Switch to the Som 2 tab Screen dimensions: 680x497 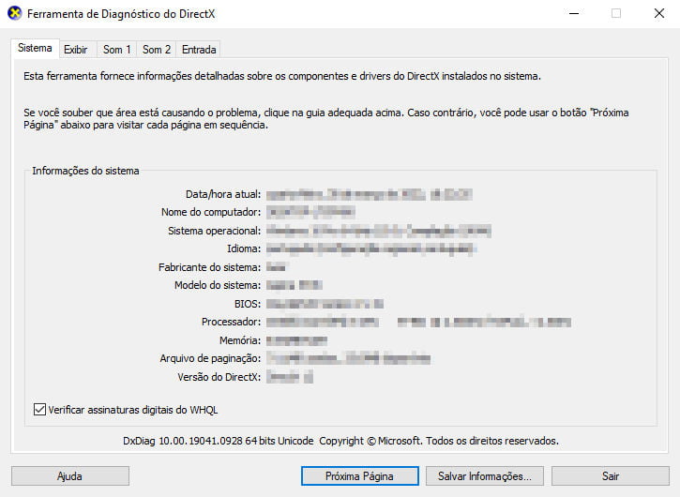pyautogui.click(x=156, y=50)
